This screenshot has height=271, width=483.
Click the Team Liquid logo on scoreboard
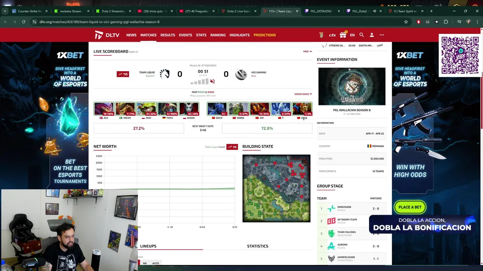(x=165, y=74)
